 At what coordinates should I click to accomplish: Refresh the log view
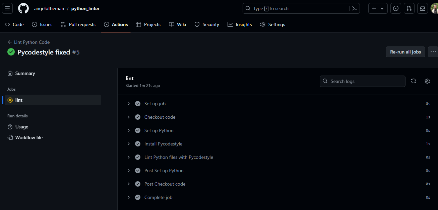pos(414,81)
